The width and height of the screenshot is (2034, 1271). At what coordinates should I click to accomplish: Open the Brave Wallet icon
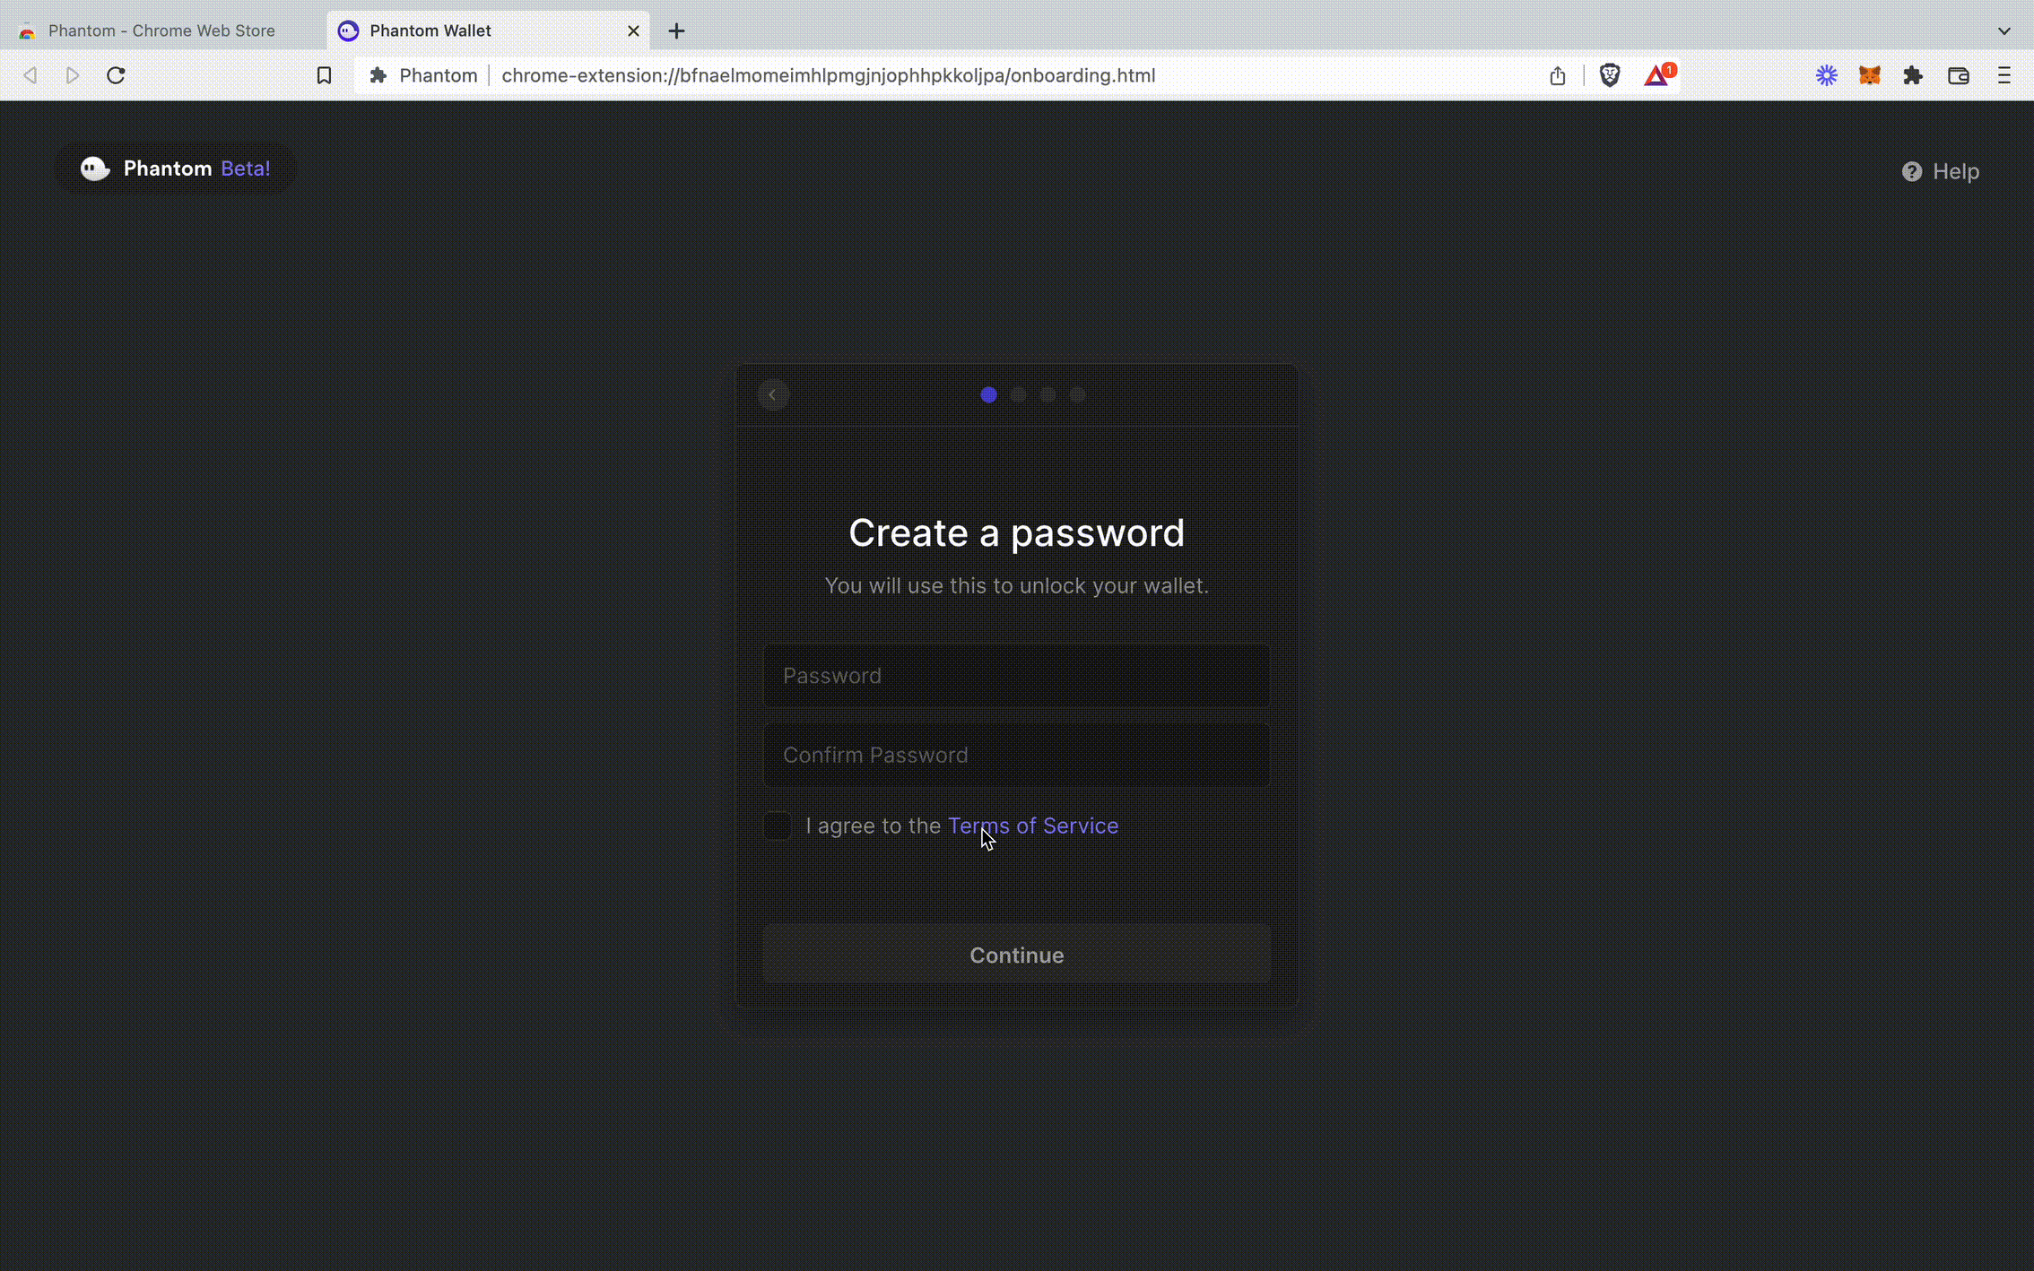1958,76
